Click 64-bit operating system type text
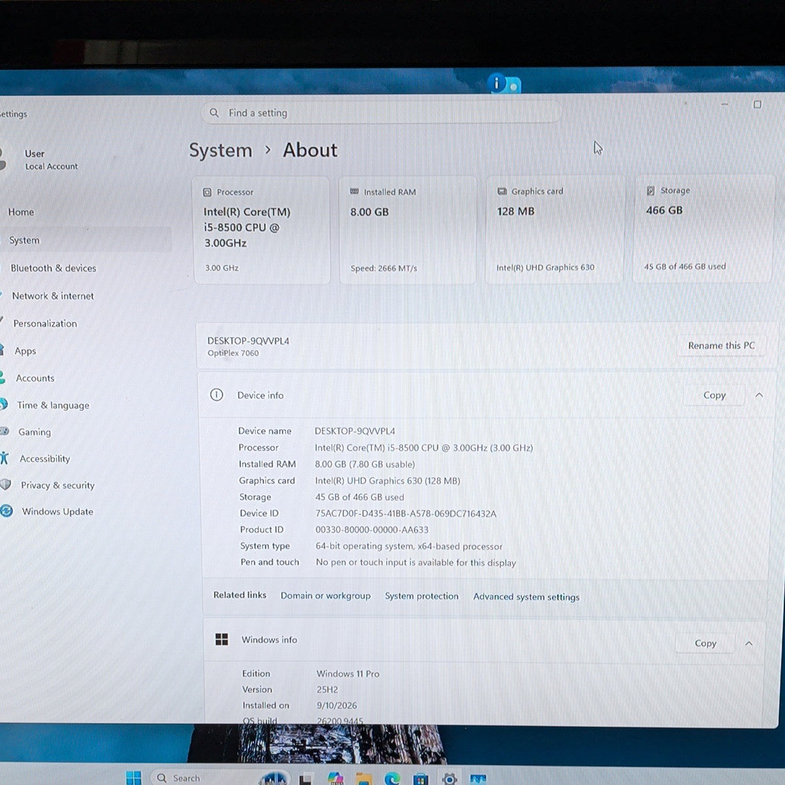Image resolution: width=785 pixels, height=785 pixels. pyautogui.click(x=409, y=546)
